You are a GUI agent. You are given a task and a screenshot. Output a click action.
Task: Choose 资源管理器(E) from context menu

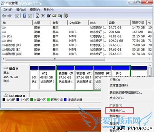[119, 85]
